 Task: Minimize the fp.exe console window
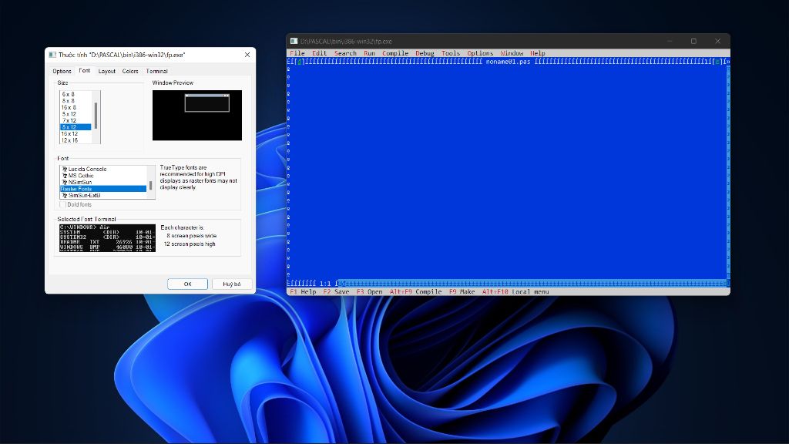tap(670, 42)
